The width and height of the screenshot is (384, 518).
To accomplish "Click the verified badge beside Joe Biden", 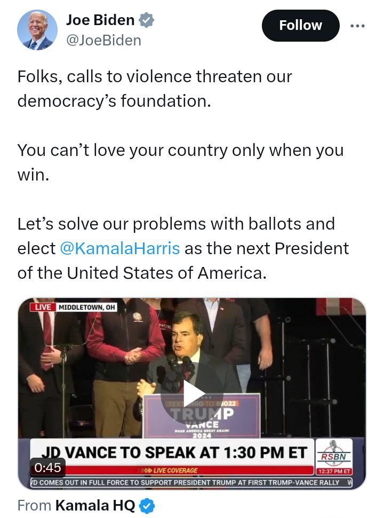I will pos(147,21).
